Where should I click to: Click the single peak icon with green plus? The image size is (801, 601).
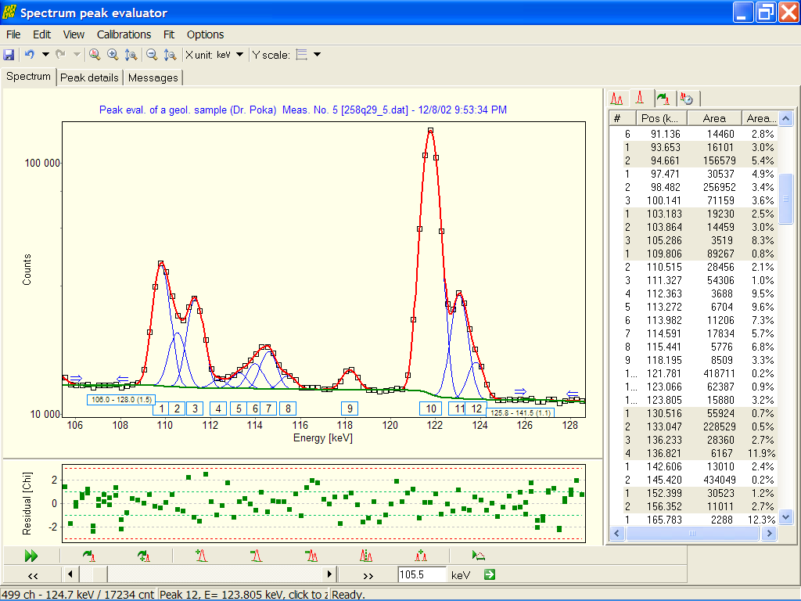coord(201,556)
